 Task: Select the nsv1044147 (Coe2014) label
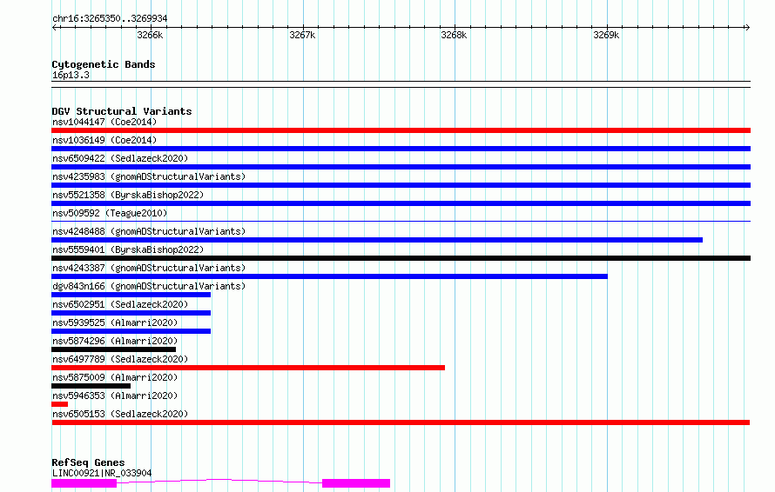pos(104,122)
